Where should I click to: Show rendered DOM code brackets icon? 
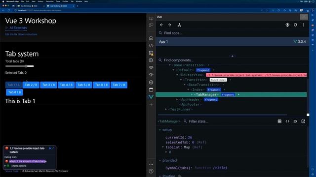(x=287, y=121)
